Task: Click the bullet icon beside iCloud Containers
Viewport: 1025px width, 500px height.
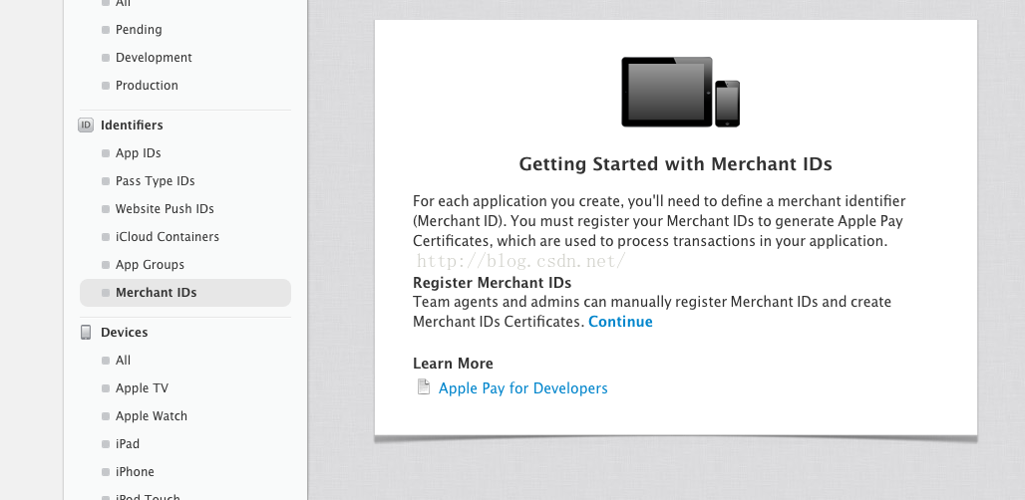Action: click(x=106, y=238)
